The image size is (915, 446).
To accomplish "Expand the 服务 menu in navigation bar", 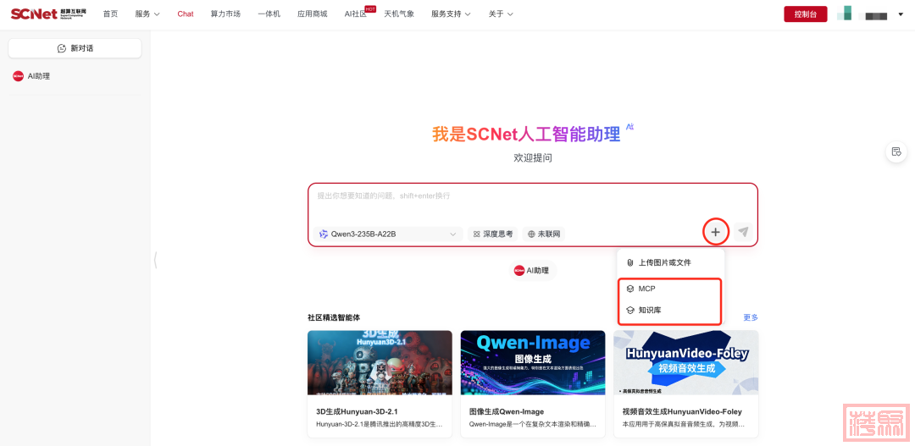I will [147, 14].
